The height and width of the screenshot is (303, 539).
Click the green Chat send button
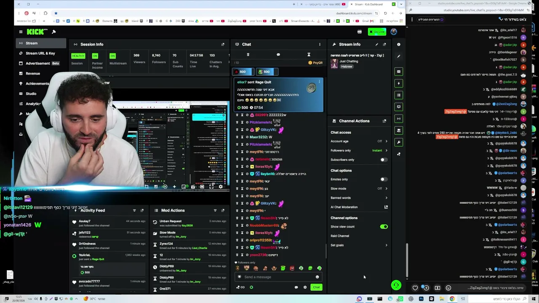tap(316, 287)
